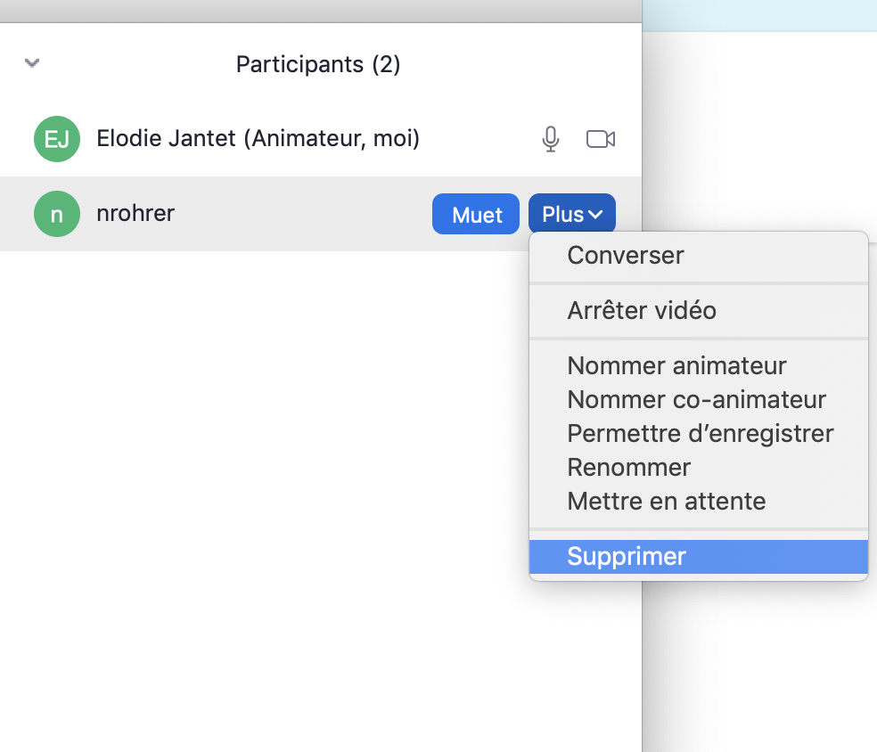
Task: Choose Permettre d'enregistrer option
Action: [x=700, y=434]
